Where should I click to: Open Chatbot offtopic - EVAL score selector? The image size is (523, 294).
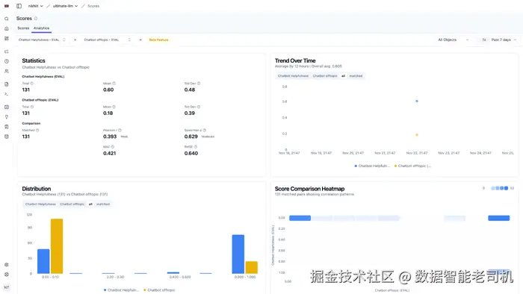[x=108, y=40]
